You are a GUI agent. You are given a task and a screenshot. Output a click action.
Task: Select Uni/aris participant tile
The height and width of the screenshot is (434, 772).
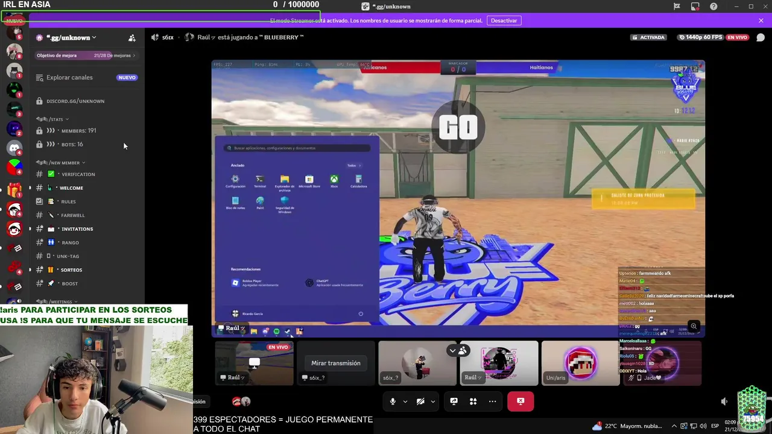(x=580, y=363)
